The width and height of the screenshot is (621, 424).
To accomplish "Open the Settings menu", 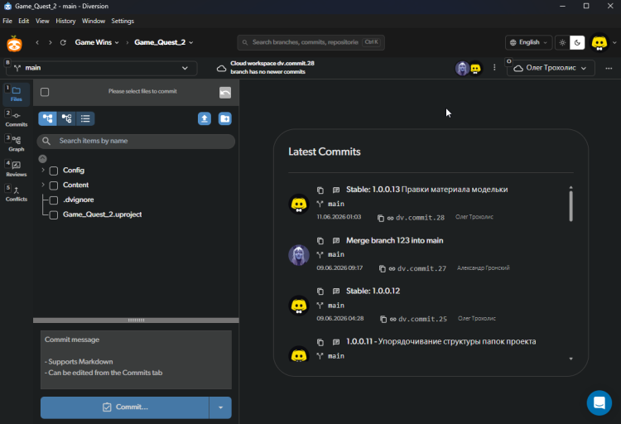I will click(123, 21).
